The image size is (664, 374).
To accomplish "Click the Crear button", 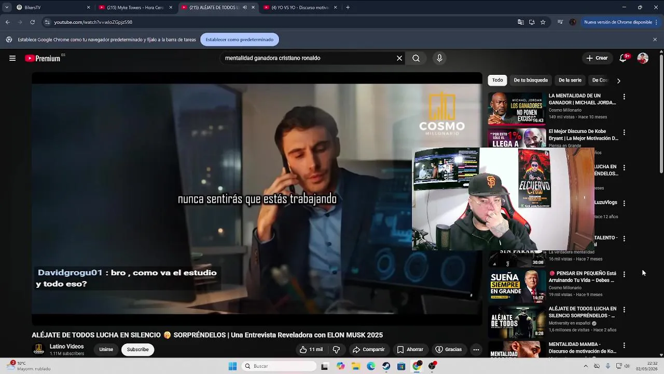I will point(597,58).
